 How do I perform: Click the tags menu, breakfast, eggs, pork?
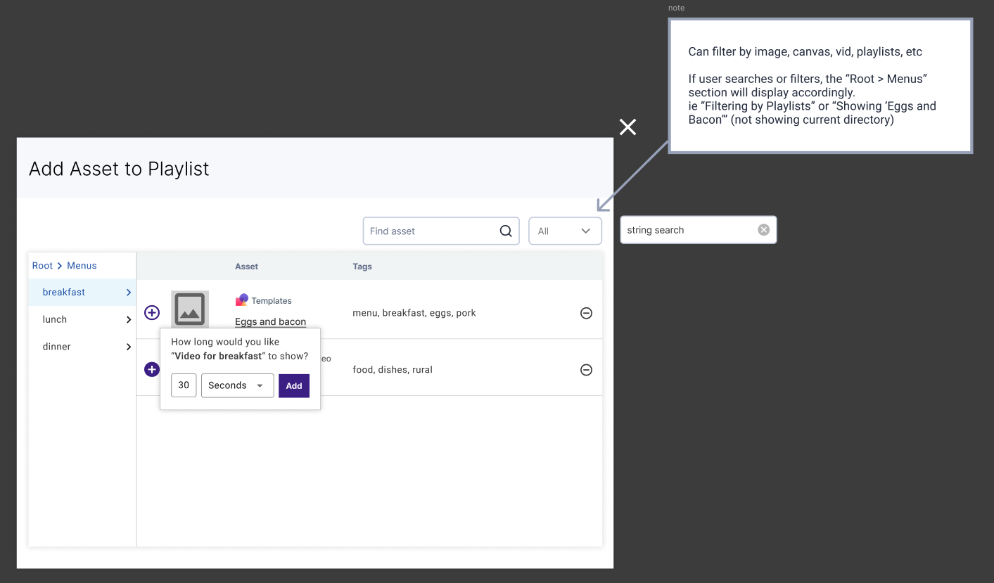414,313
